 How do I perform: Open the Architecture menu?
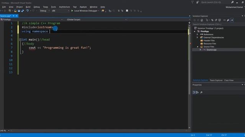pos(64,7)
